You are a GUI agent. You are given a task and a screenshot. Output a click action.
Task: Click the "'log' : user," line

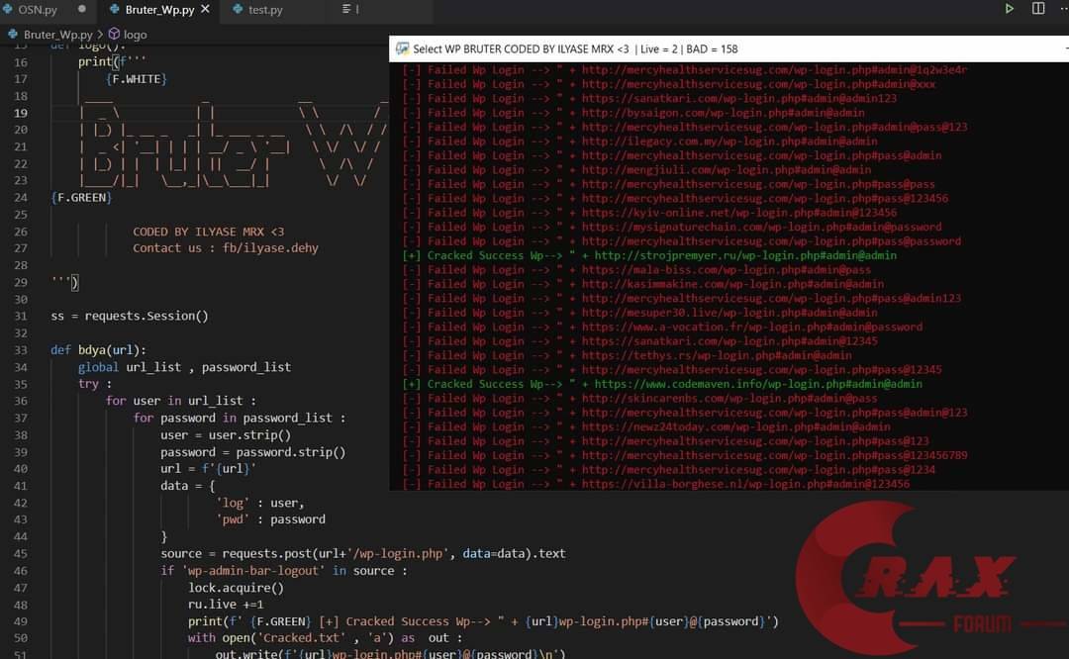259,503
